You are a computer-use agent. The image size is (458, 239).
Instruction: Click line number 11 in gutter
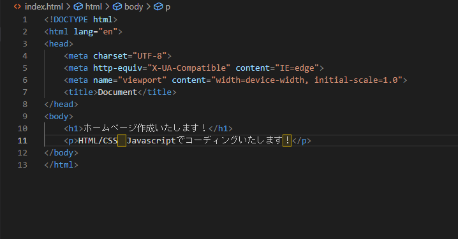pos(22,141)
